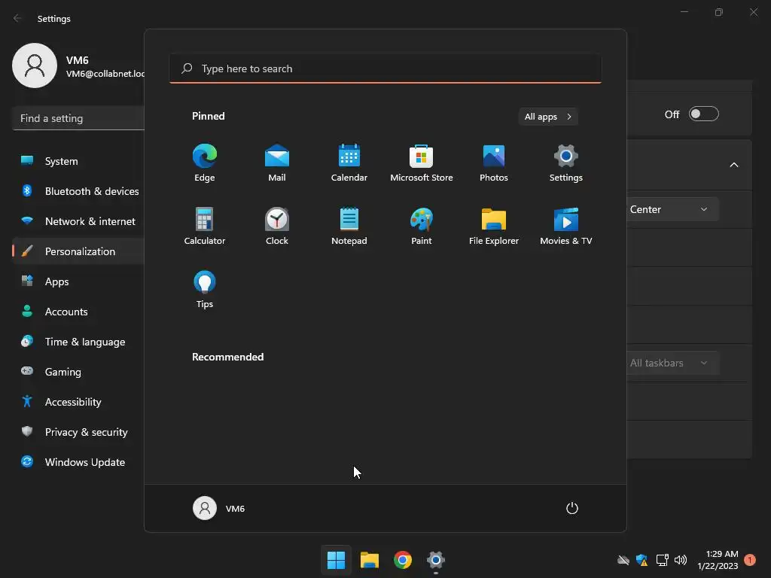Go to Privacy & security settings
771x578 pixels.
(78, 432)
